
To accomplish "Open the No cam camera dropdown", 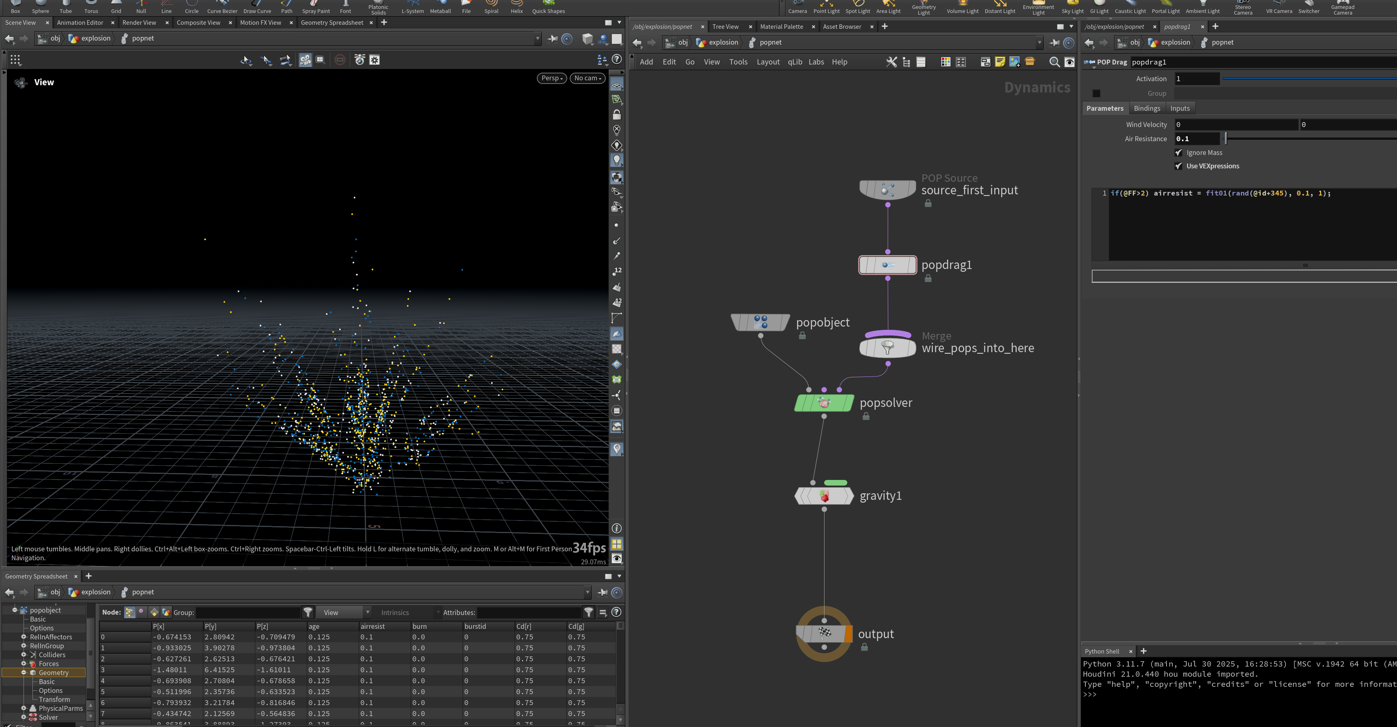I will [x=588, y=78].
